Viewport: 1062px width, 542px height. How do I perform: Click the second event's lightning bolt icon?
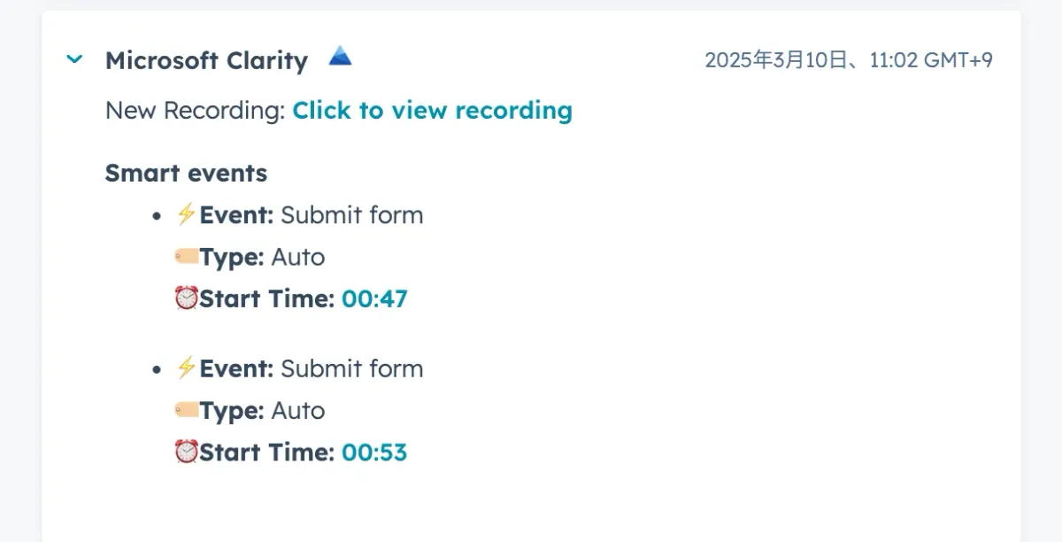click(186, 368)
